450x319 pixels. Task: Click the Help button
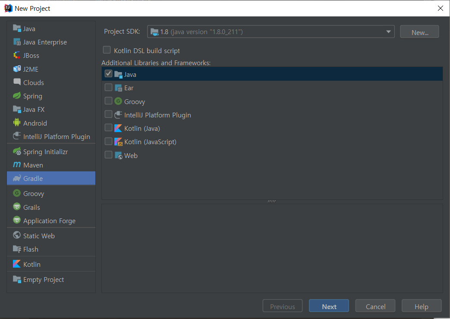(x=421, y=306)
